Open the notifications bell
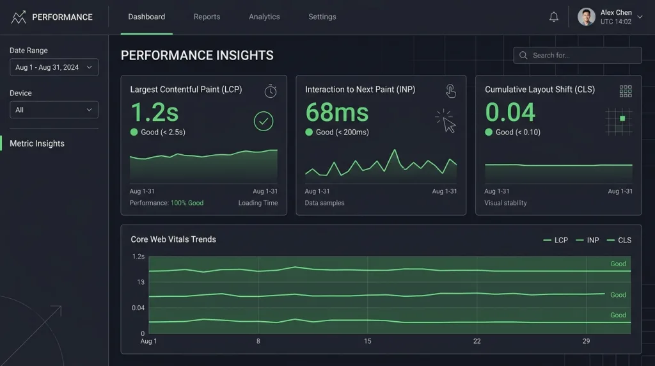Screen dimensions: 655x366 [553, 17]
